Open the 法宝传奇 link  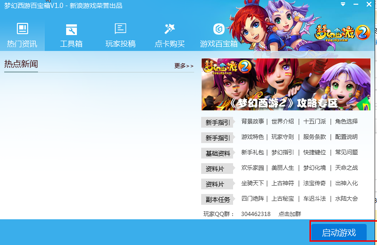[x=315, y=183]
